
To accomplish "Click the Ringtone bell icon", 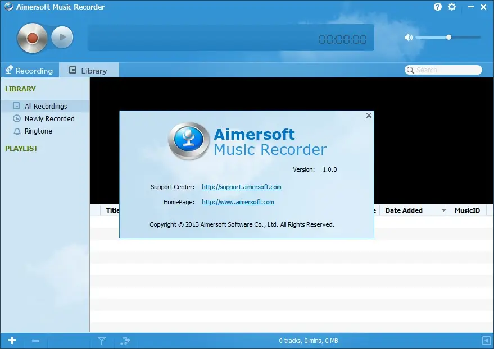I will coord(17,131).
